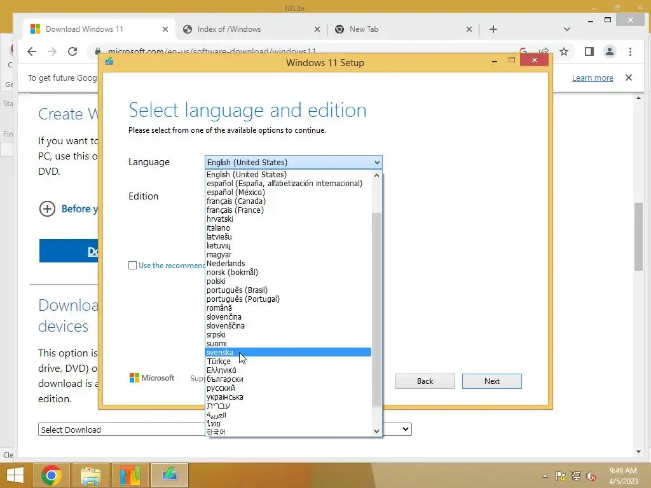Choose español (México) language
The width and height of the screenshot is (651, 488).
pos(289,193)
